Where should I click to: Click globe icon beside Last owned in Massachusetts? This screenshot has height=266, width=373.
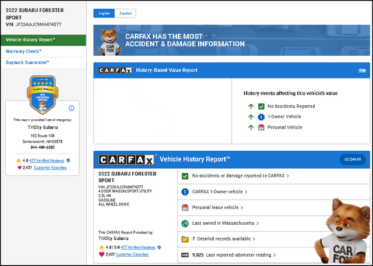point(185,224)
